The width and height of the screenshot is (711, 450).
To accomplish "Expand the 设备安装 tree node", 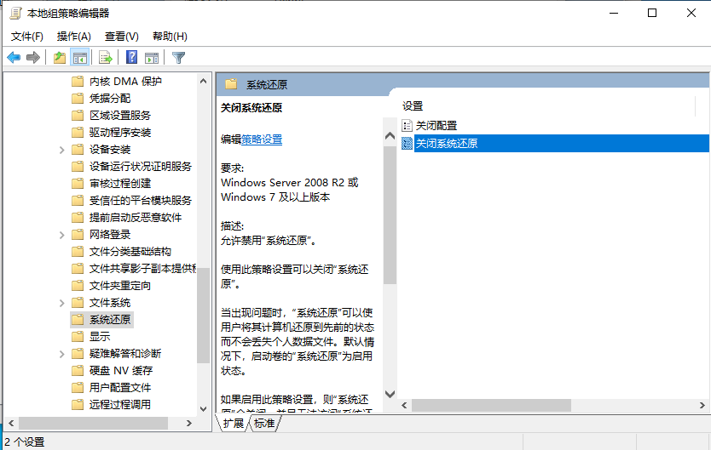I will click(62, 150).
